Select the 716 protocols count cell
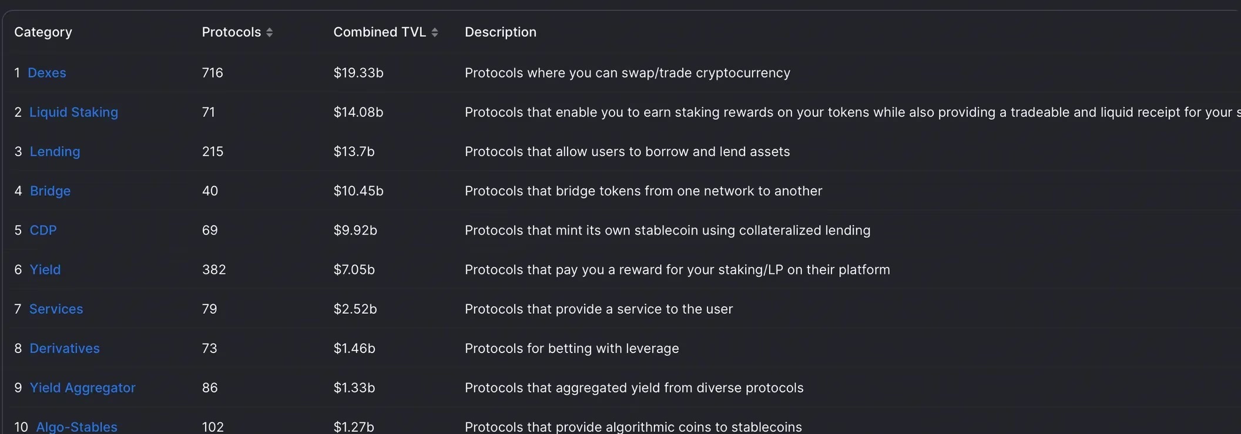 pos(213,73)
